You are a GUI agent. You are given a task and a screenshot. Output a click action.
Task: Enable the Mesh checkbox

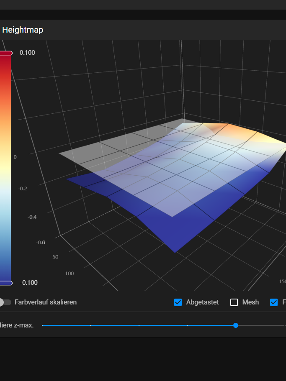point(234,302)
